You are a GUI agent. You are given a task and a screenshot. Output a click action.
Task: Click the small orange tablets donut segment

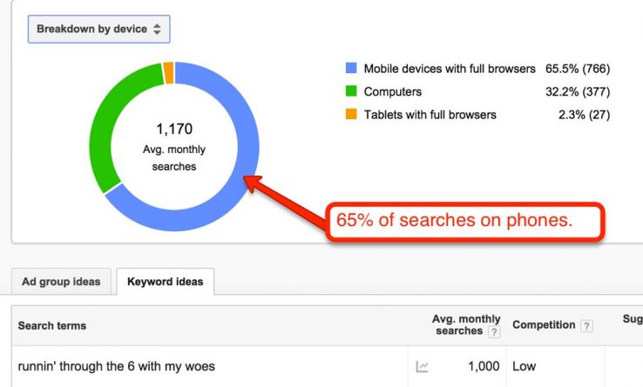(168, 70)
